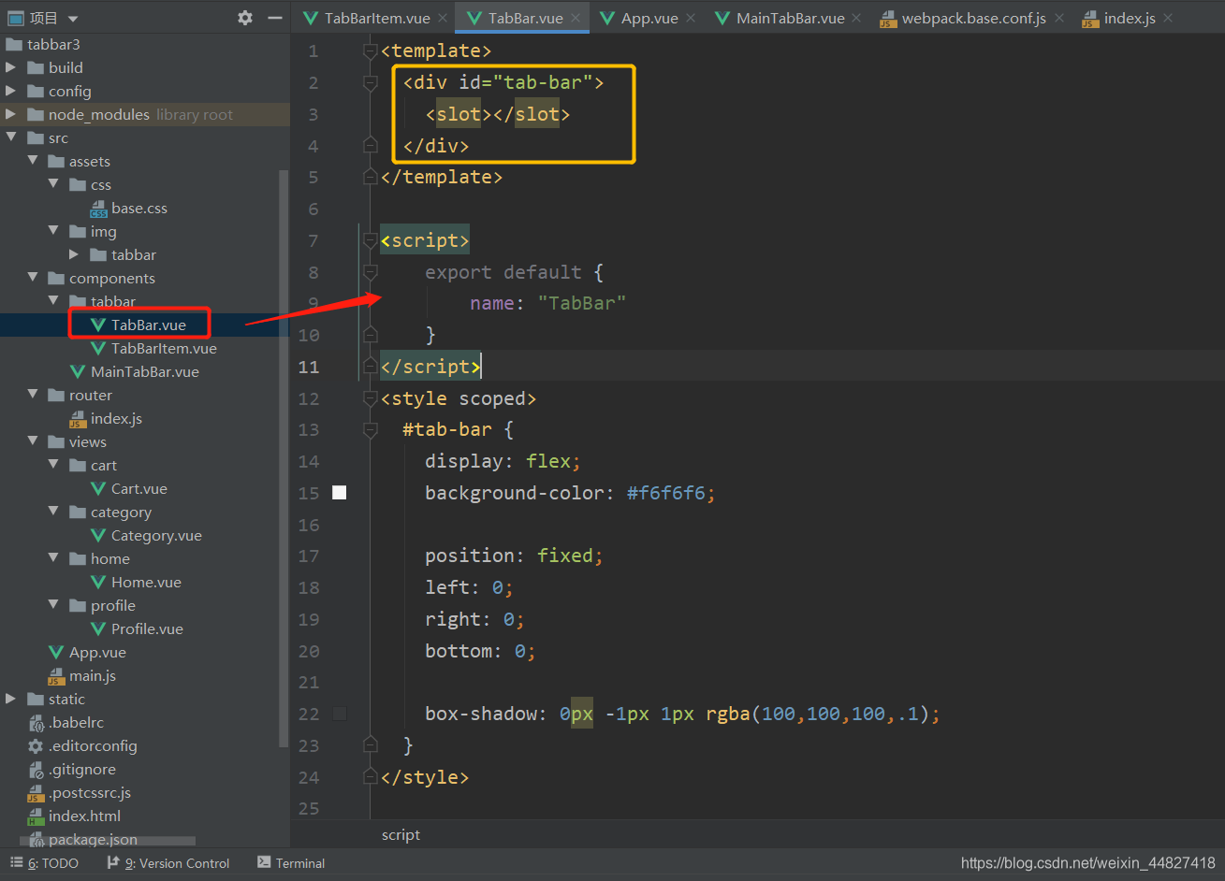Click the script breadcrumb in editor
Viewport: 1225px width, 881px height.
point(401,834)
